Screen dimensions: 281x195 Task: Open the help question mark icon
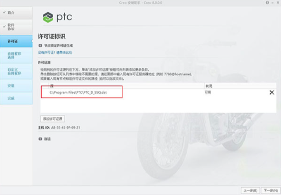coord(267,2)
